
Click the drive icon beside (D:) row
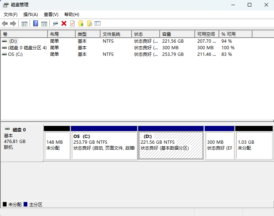pos(4,41)
